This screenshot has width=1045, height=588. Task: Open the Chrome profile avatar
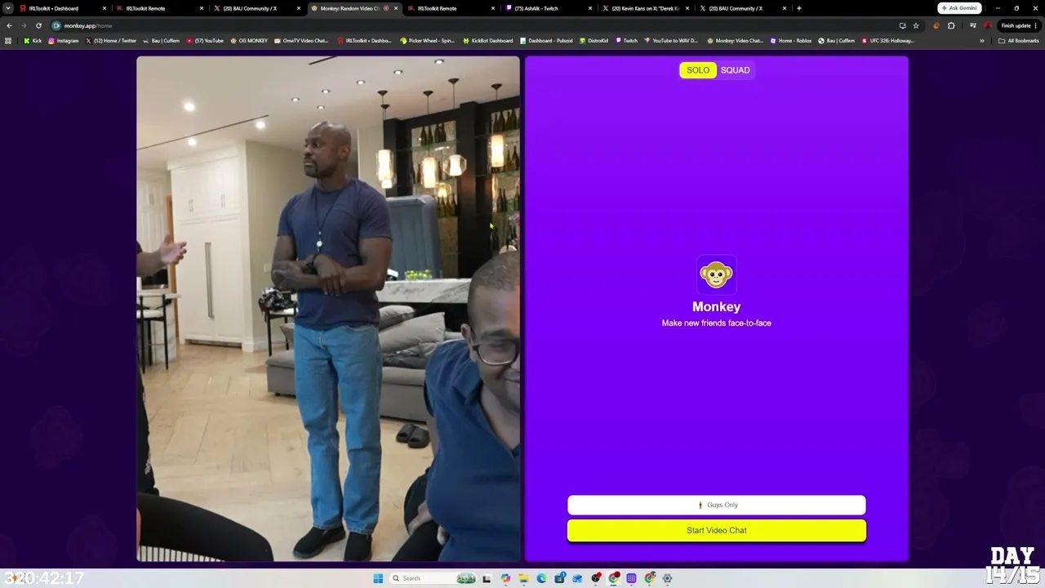coord(988,25)
